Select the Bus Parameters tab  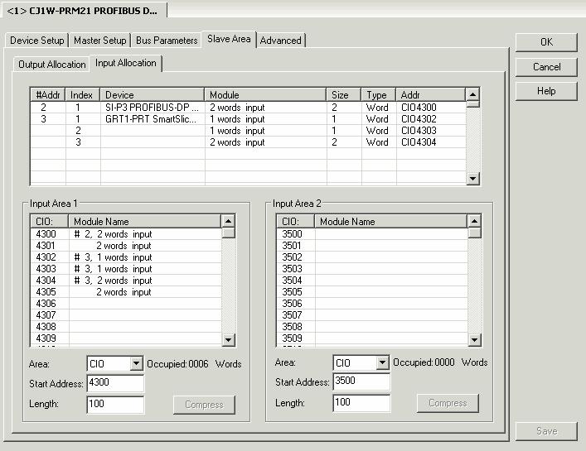167,41
